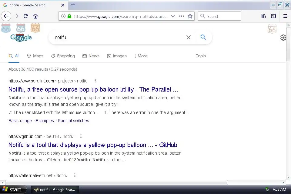Open the Tools search options
The height and width of the screenshot is (194, 291).
201,56
